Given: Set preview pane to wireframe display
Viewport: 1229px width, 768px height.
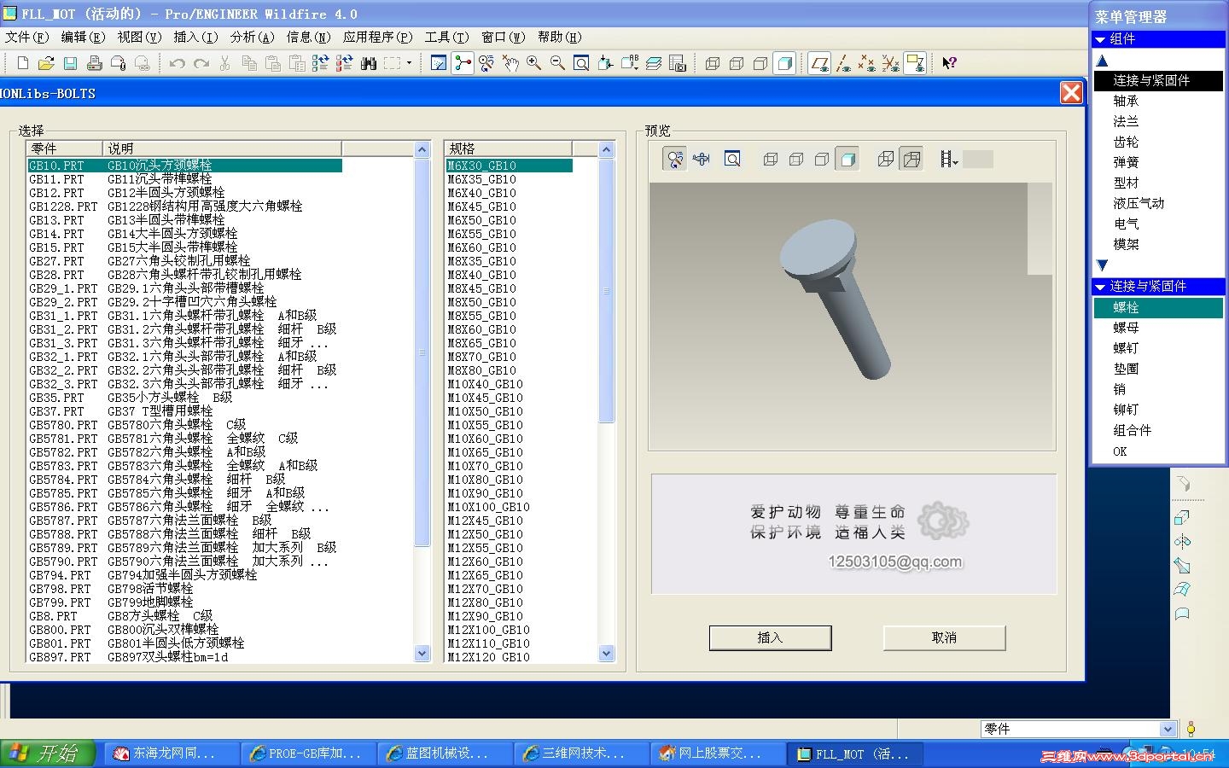Looking at the screenshot, I should click(771, 159).
